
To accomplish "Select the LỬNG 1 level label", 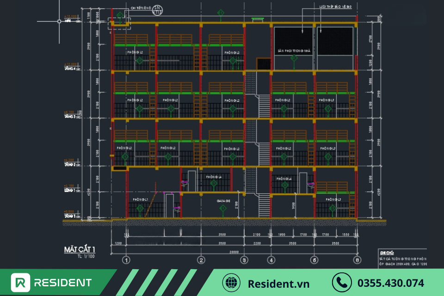I will click(70, 190).
